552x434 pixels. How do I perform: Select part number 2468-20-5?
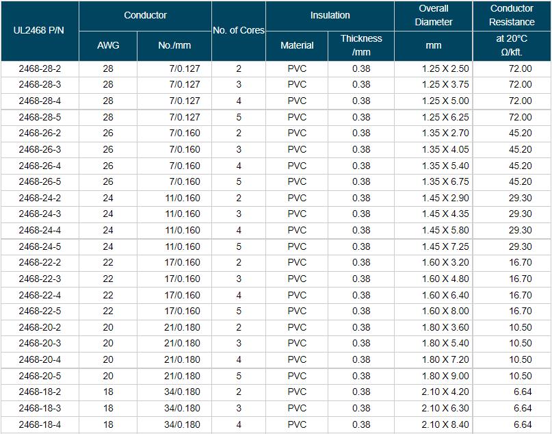click(x=40, y=376)
